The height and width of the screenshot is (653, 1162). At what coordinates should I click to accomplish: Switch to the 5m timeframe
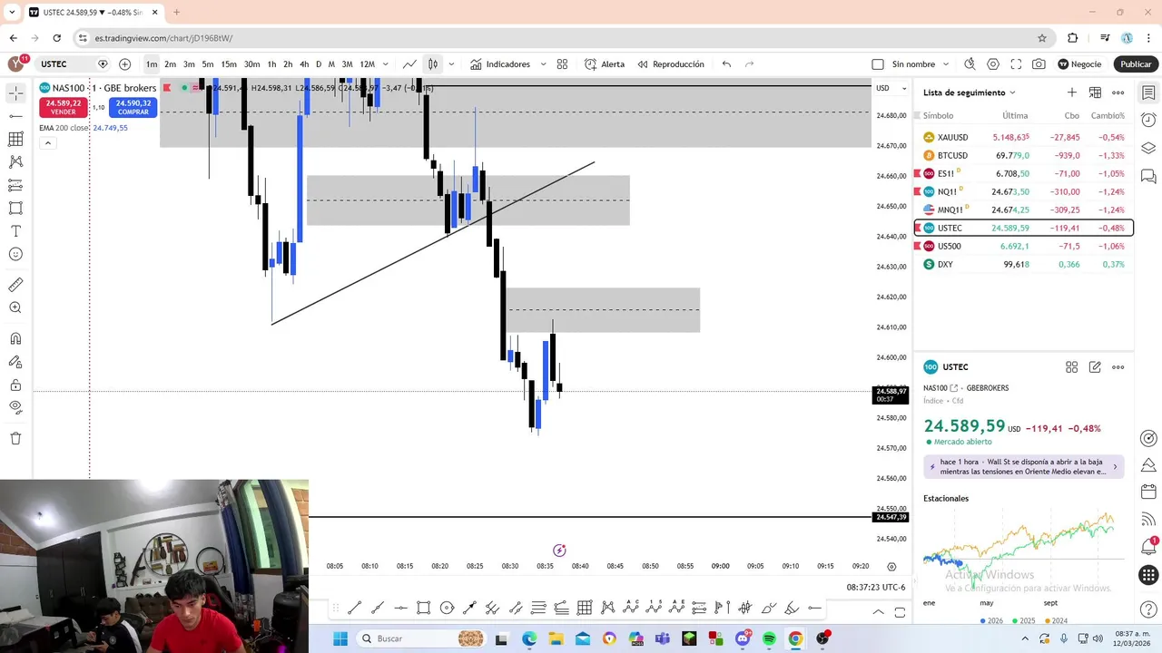tap(208, 64)
